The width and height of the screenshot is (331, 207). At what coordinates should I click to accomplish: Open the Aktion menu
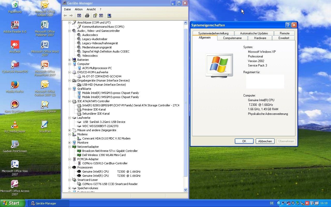click(79, 9)
